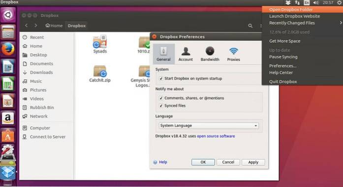Choose Quit Dropbox menu item
This screenshot has width=343, height=187.
(303, 81)
